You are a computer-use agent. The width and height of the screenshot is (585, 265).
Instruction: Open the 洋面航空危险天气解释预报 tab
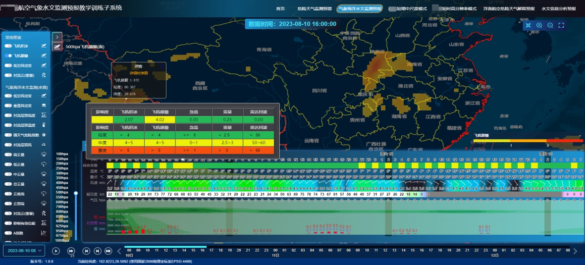(509, 8)
